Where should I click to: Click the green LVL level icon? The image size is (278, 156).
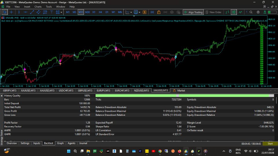click(265, 12)
